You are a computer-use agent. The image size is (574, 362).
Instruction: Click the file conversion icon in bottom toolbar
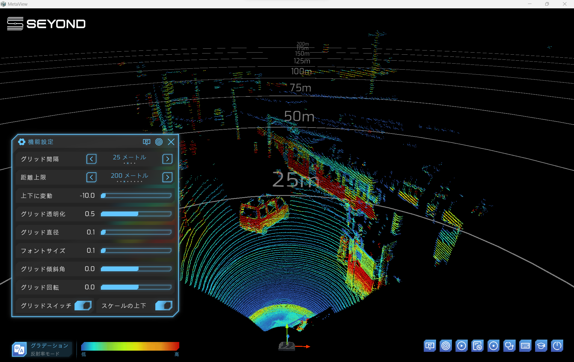pyautogui.click(x=477, y=346)
